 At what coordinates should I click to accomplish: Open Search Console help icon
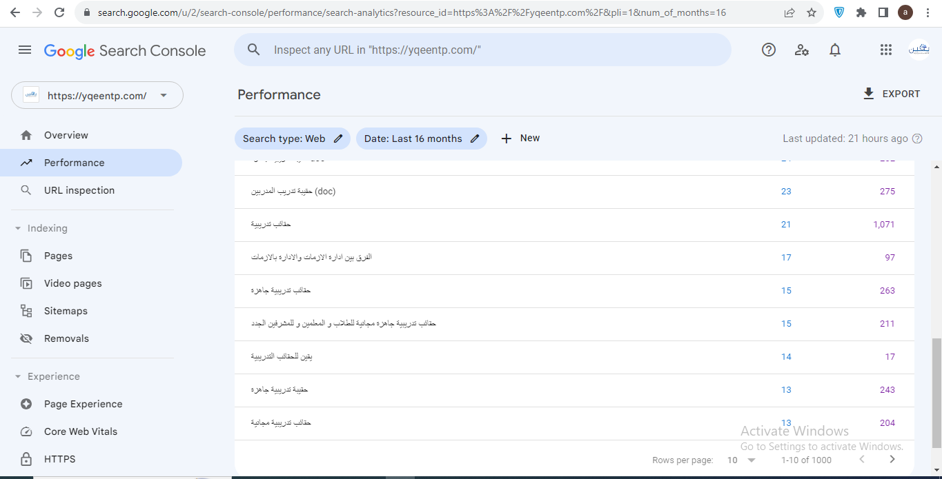[x=769, y=50]
